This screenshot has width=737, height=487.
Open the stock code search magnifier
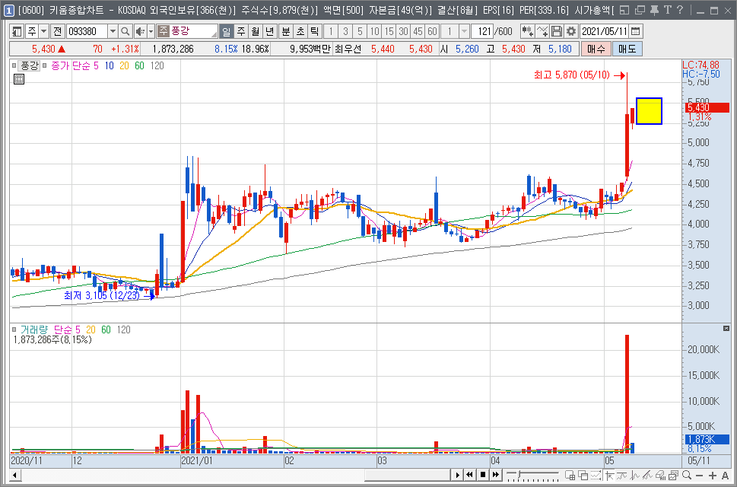coord(125,31)
